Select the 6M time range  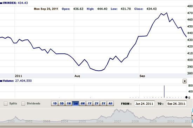[82, 103]
